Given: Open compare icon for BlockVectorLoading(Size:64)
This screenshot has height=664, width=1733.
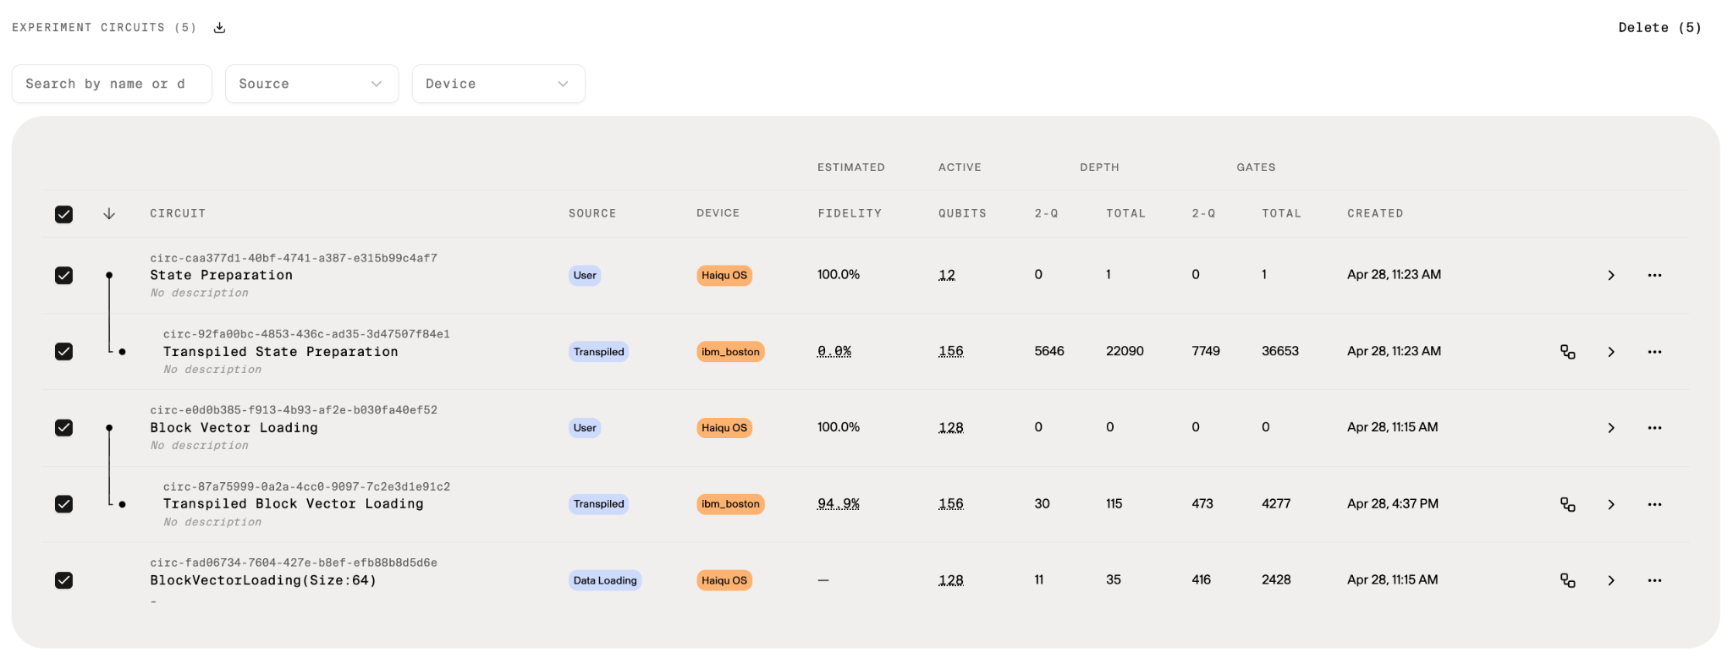Looking at the screenshot, I should pos(1568,580).
